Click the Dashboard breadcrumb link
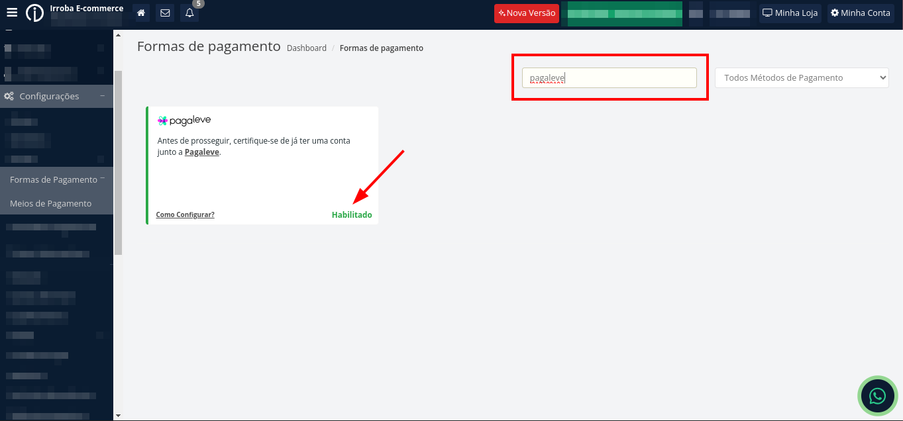Viewport: 903px width, 421px height. coord(307,48)
